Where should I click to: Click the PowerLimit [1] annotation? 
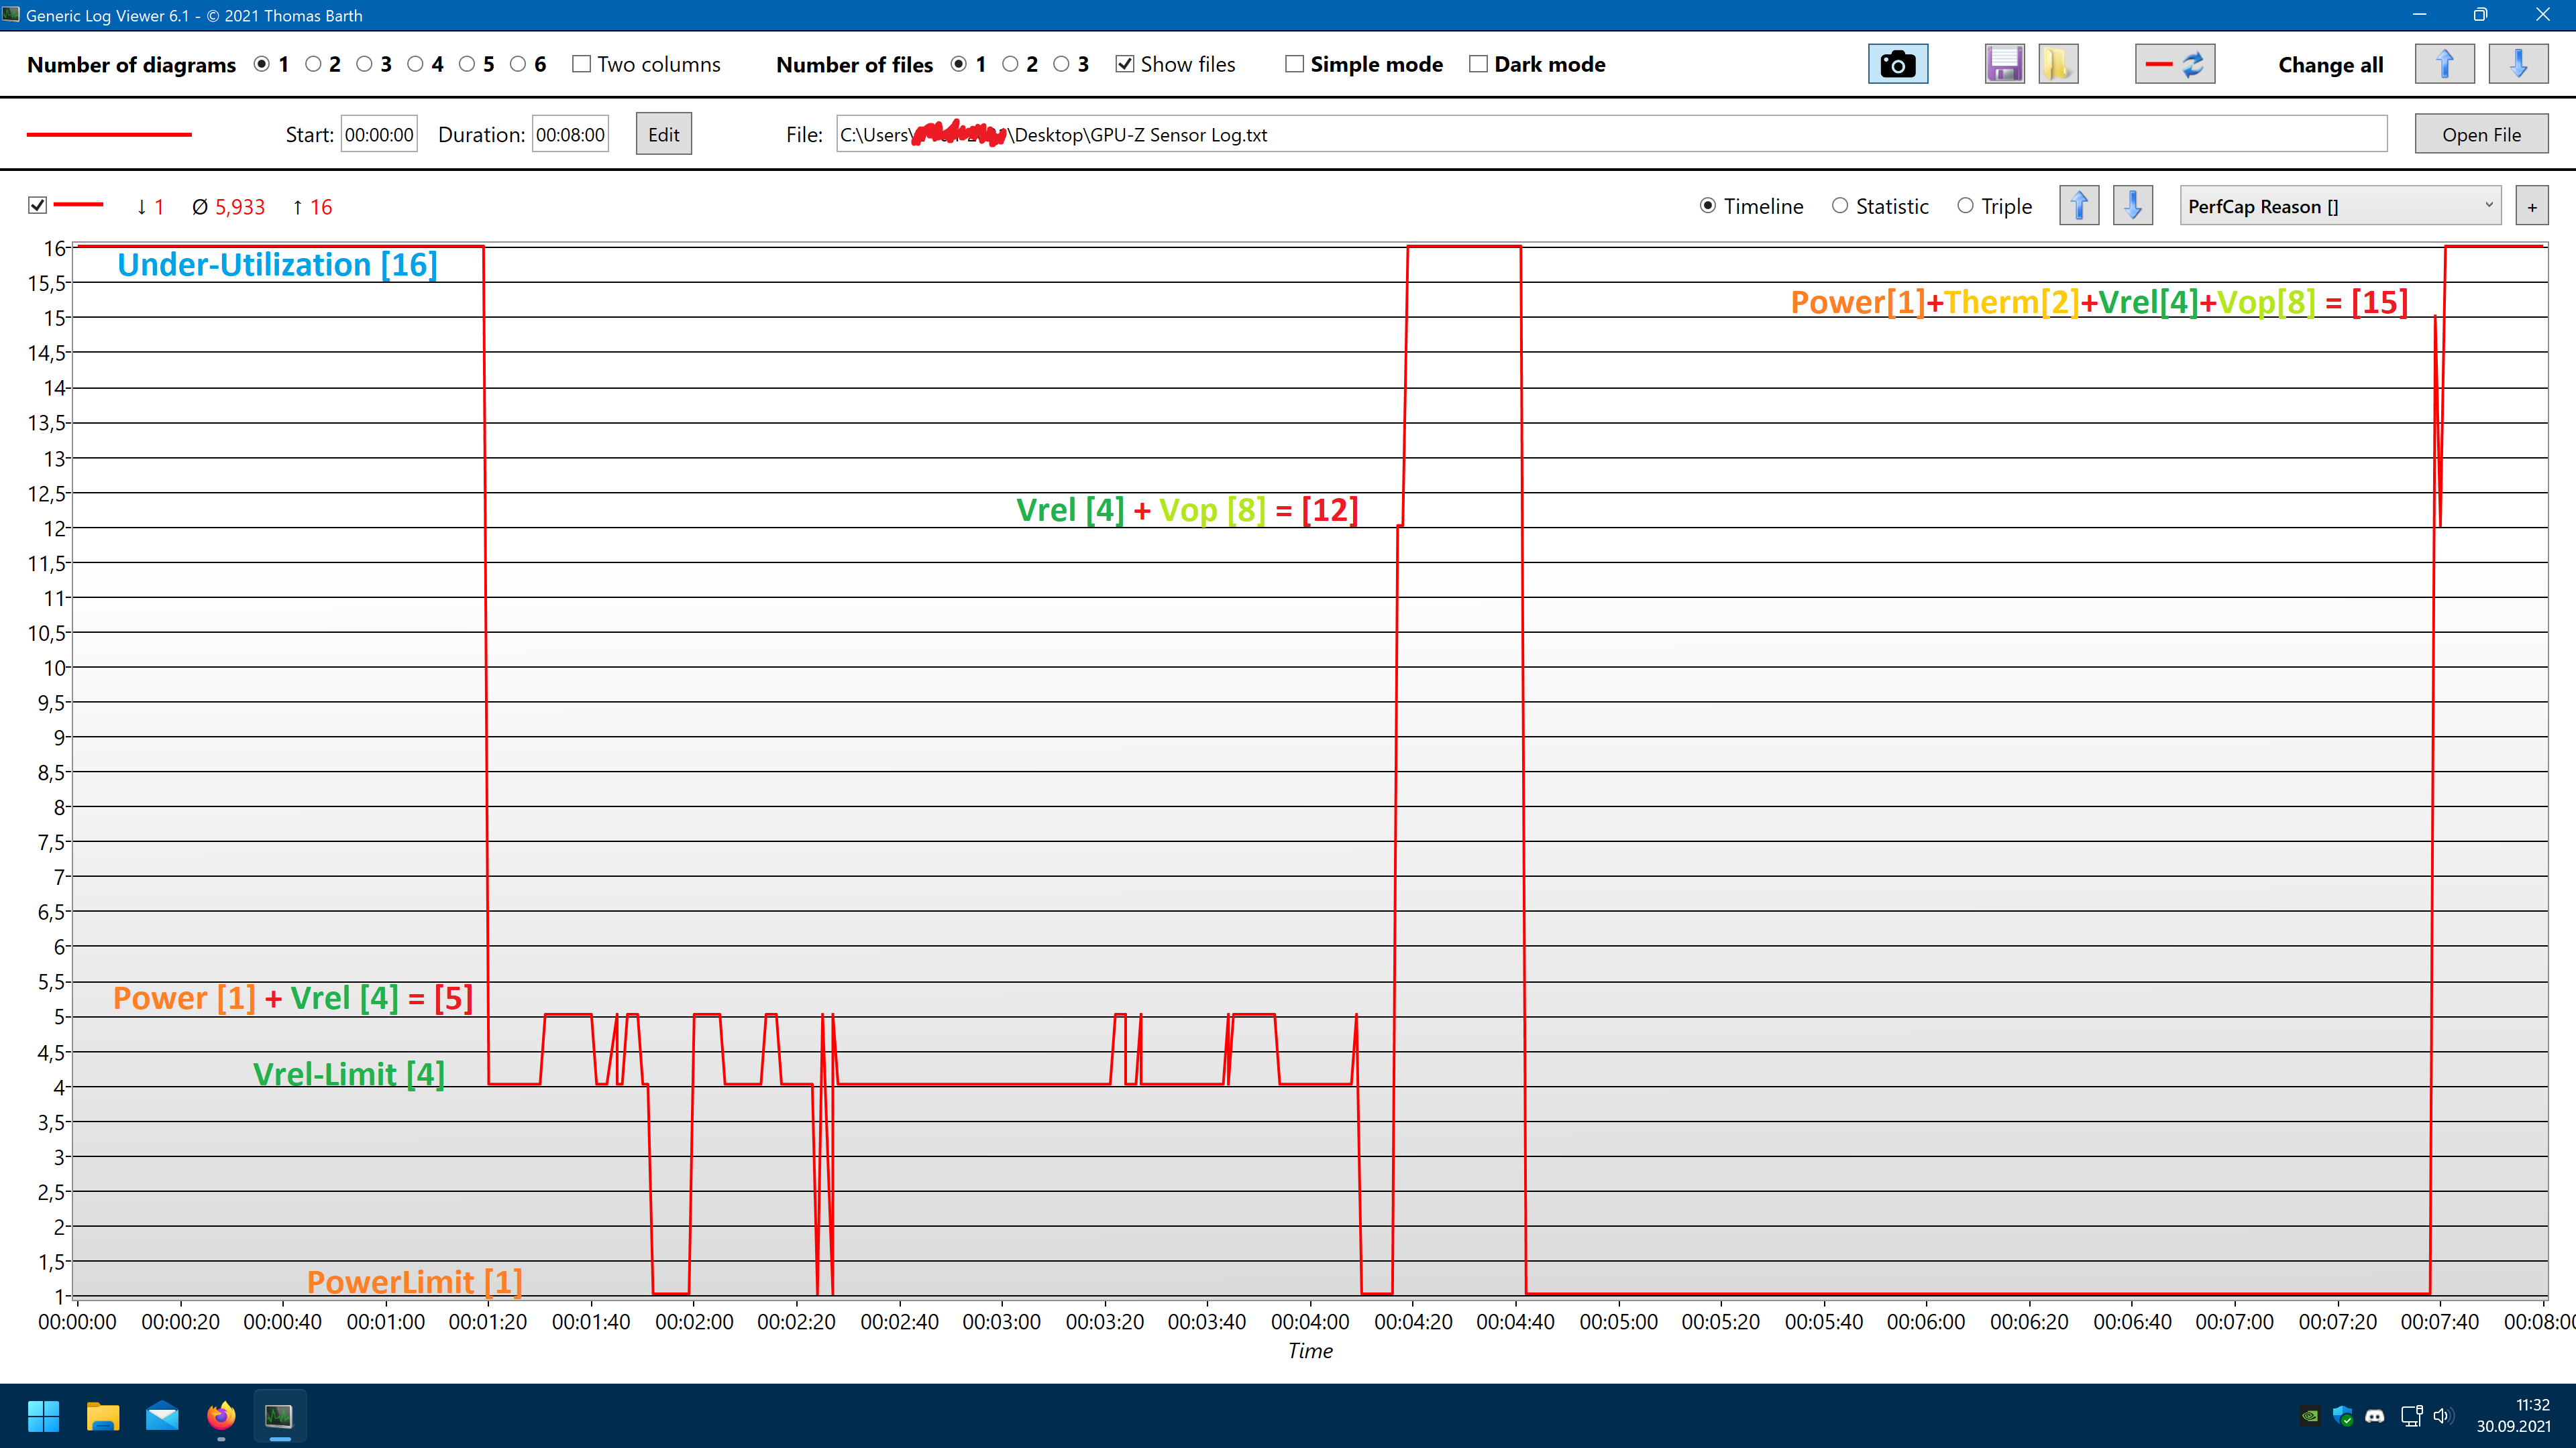click(x=414, y=1282)
